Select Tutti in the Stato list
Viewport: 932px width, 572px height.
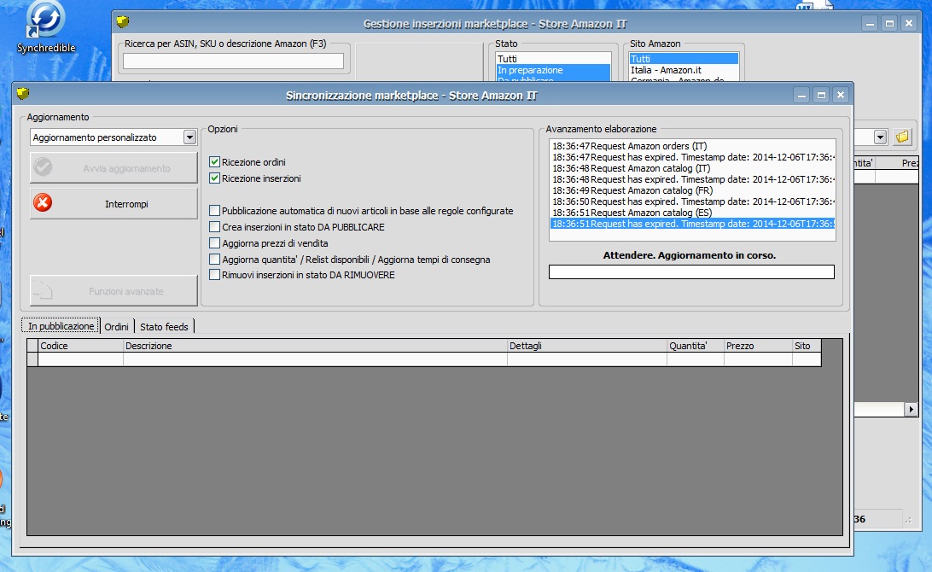[553, 59]
